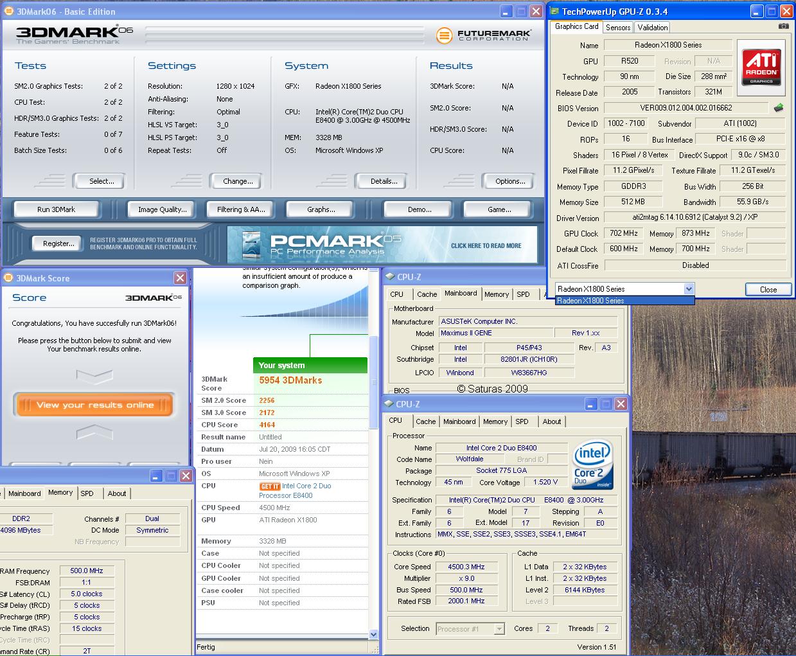This screenshot has height=656, width=796.
Task: Click the Filtering & AA button
Action: point(241,209)
